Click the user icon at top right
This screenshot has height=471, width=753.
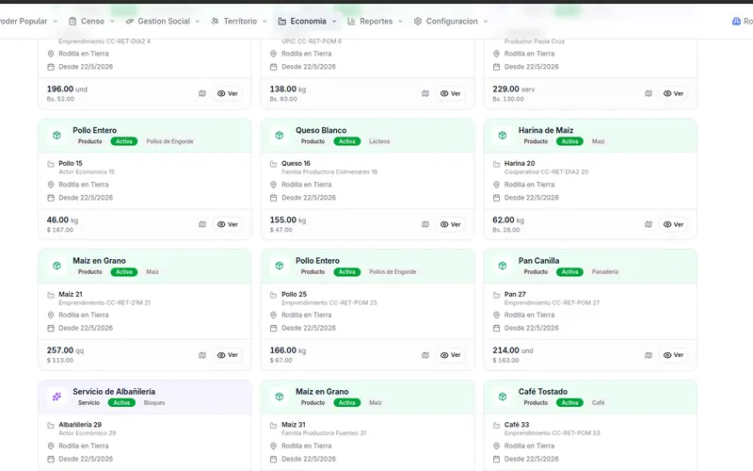tap(736, 21)
